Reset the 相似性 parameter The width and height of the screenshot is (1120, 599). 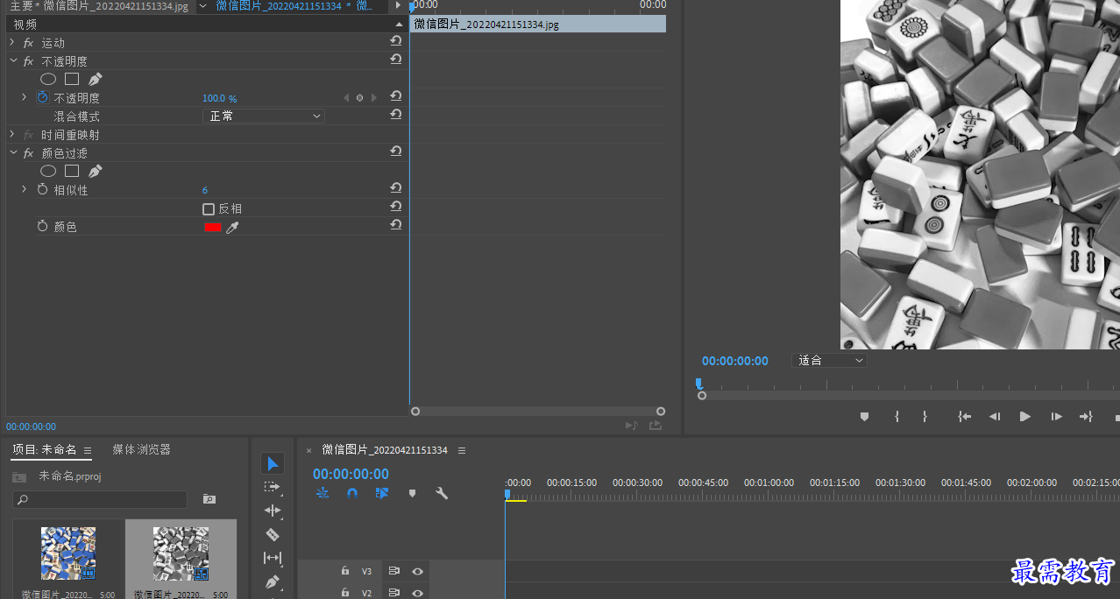[x=396, y=188]
